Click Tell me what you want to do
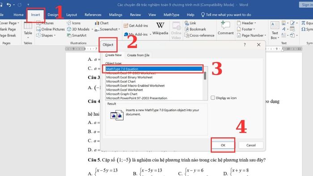Viewport: 313px width, 176px height. point(226,15)
